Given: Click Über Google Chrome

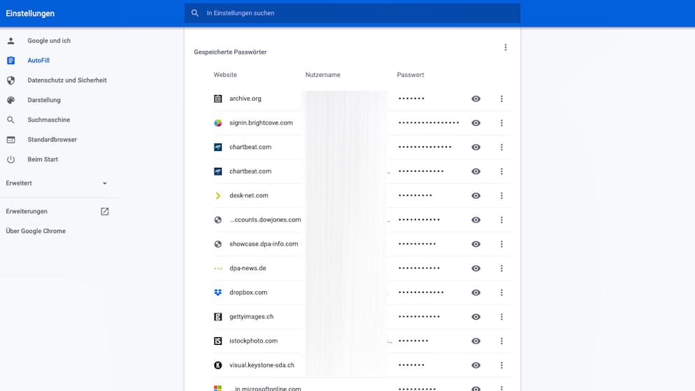Looking at the screenshot, I should [x=36, y=231].
